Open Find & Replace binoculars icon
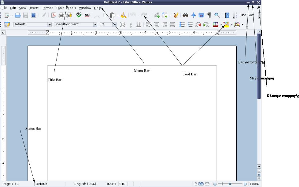Viewport: 299px width, 187px height. coord(185,15)
